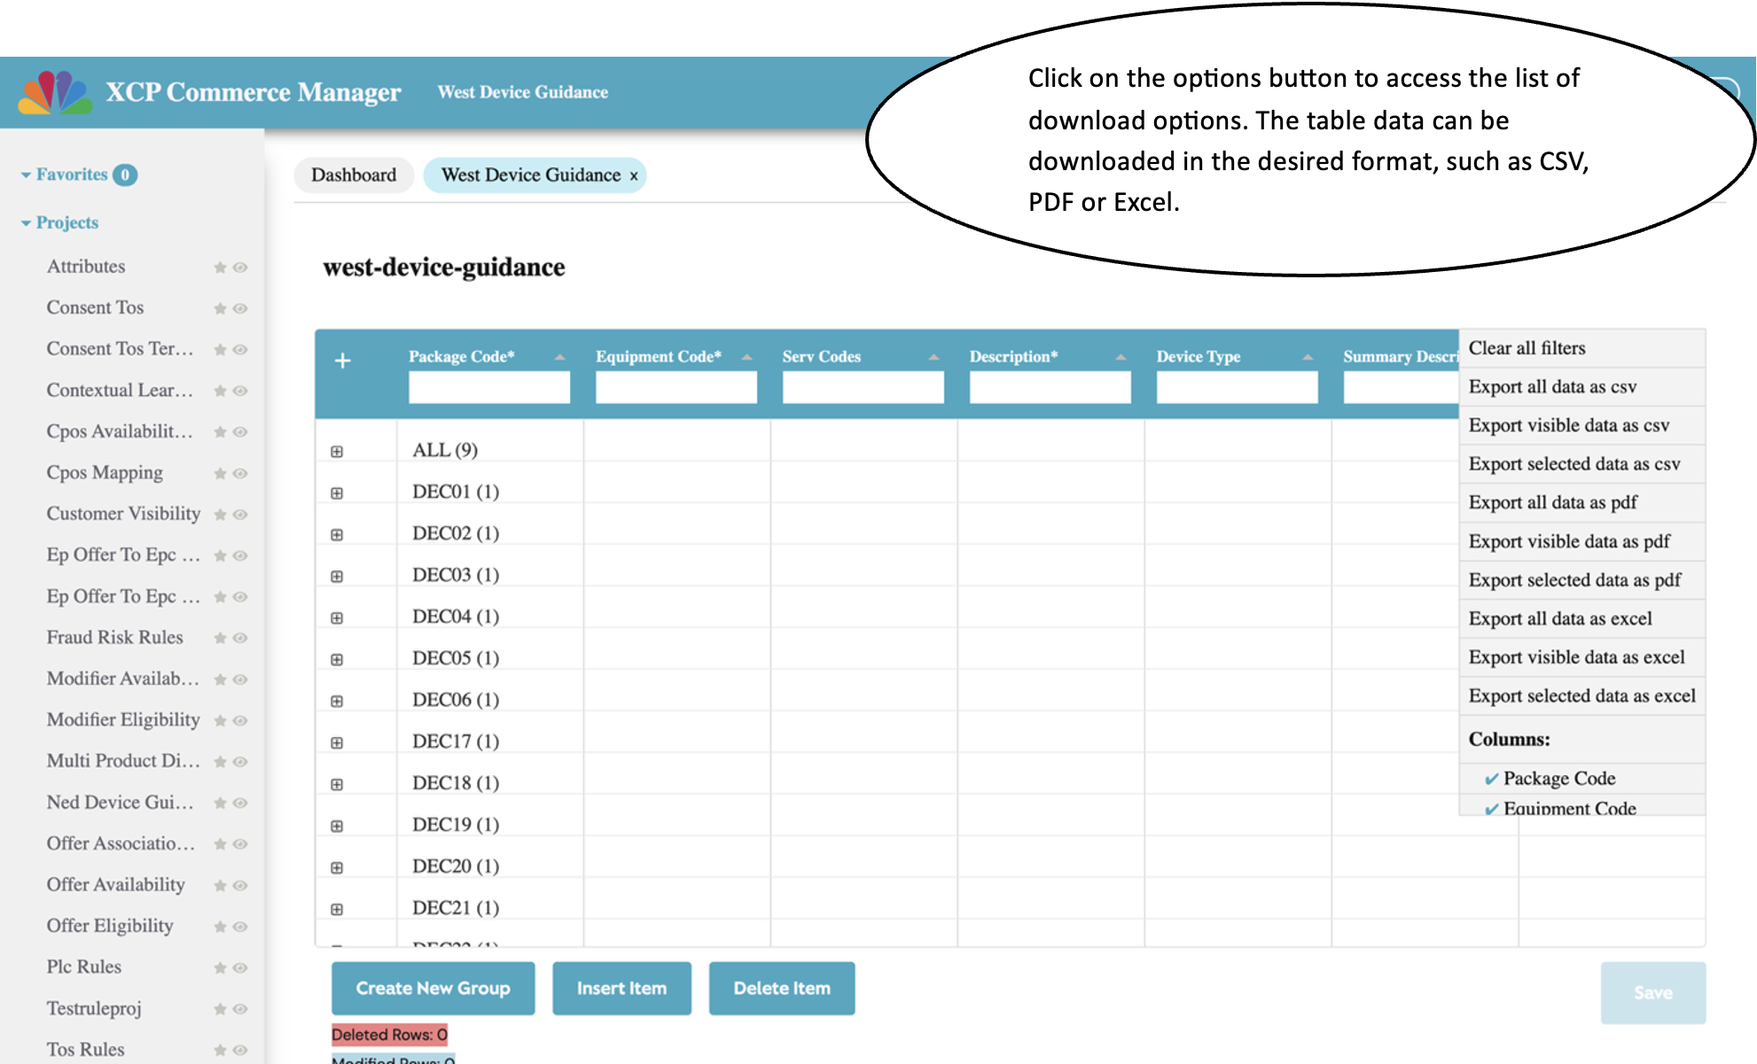Star the Modifier Eligibility project
The width and height of the screenshot is (1757, 1064).
point(220,720)
